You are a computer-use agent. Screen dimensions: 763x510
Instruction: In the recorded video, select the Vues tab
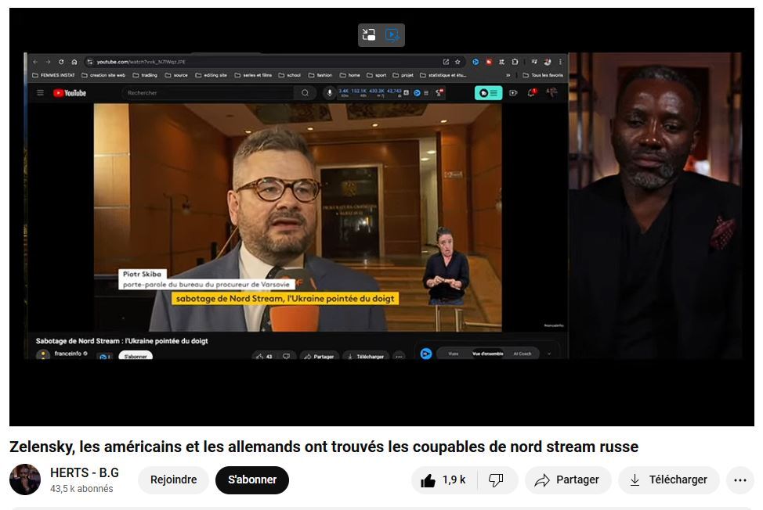(x=453, y=354)
